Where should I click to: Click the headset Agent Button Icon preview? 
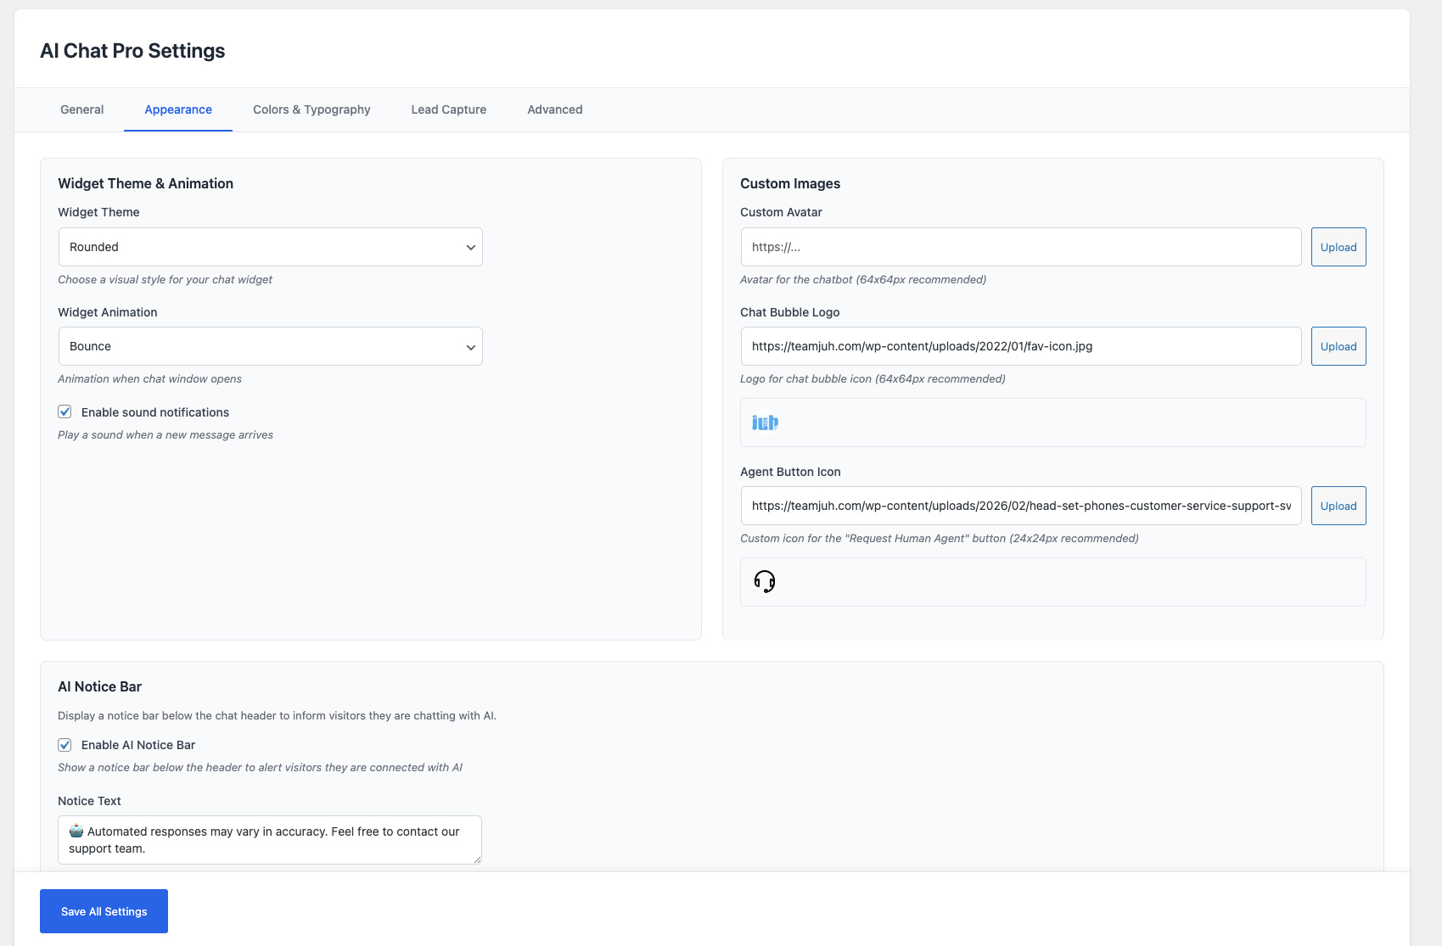764,581
